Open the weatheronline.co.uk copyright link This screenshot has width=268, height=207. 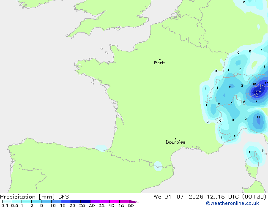point(232,203)
